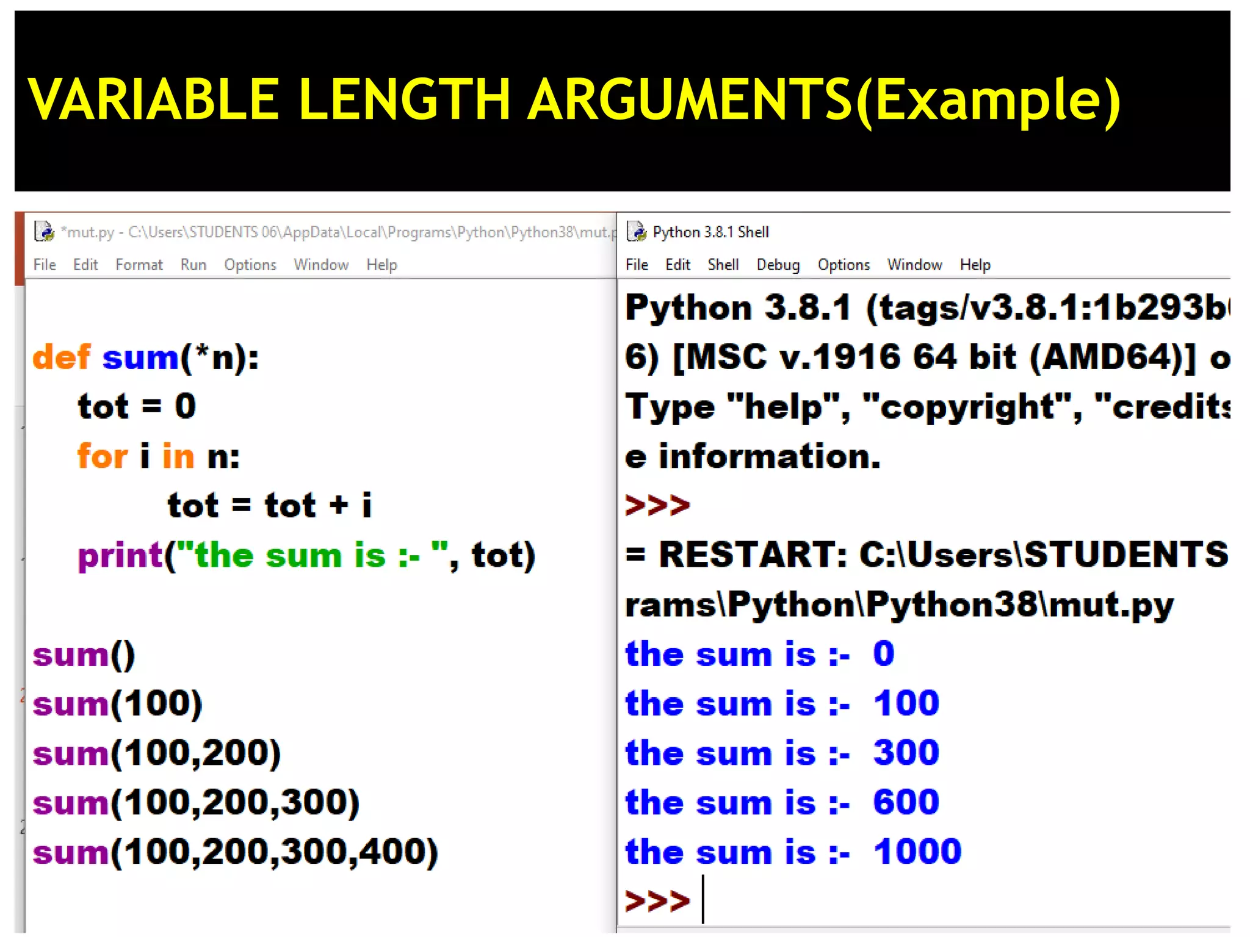The image size is (1250, 937).
Task: Open the Window menu in mut.py editor
Action: click(321, 265)
